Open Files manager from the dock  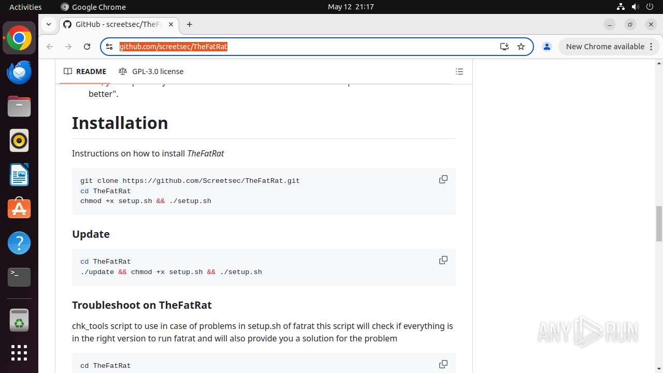click(x=19, y=107)
